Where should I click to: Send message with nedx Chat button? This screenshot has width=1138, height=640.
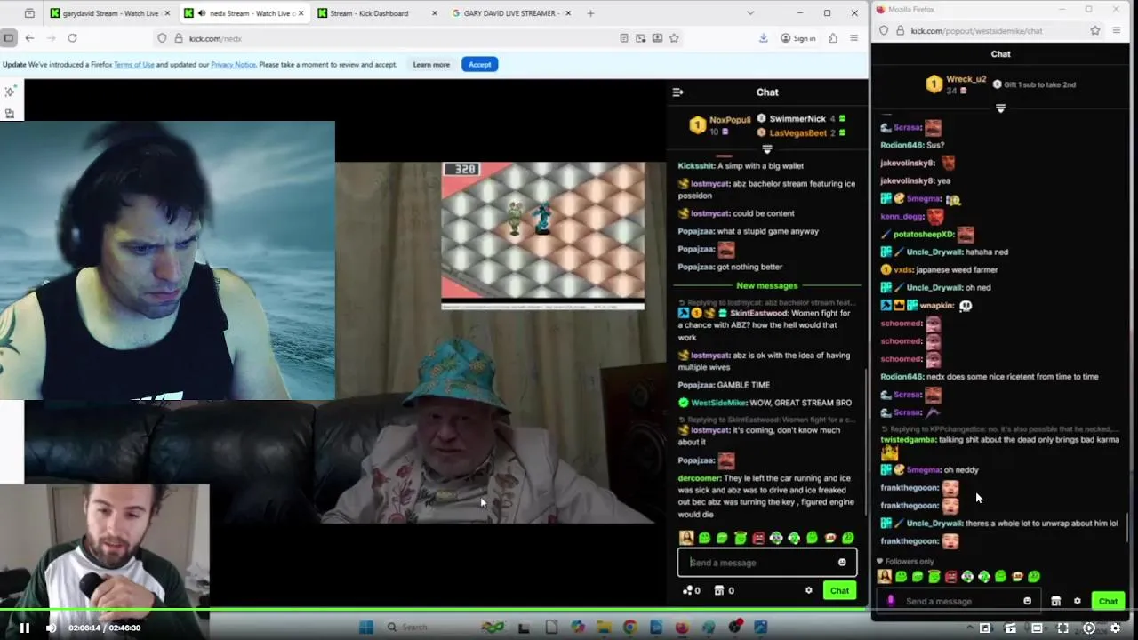839,590
